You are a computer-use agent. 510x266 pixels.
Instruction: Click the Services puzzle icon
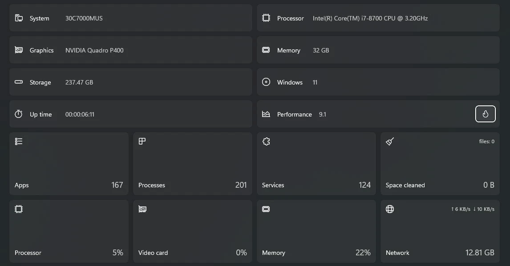point(266,141)
